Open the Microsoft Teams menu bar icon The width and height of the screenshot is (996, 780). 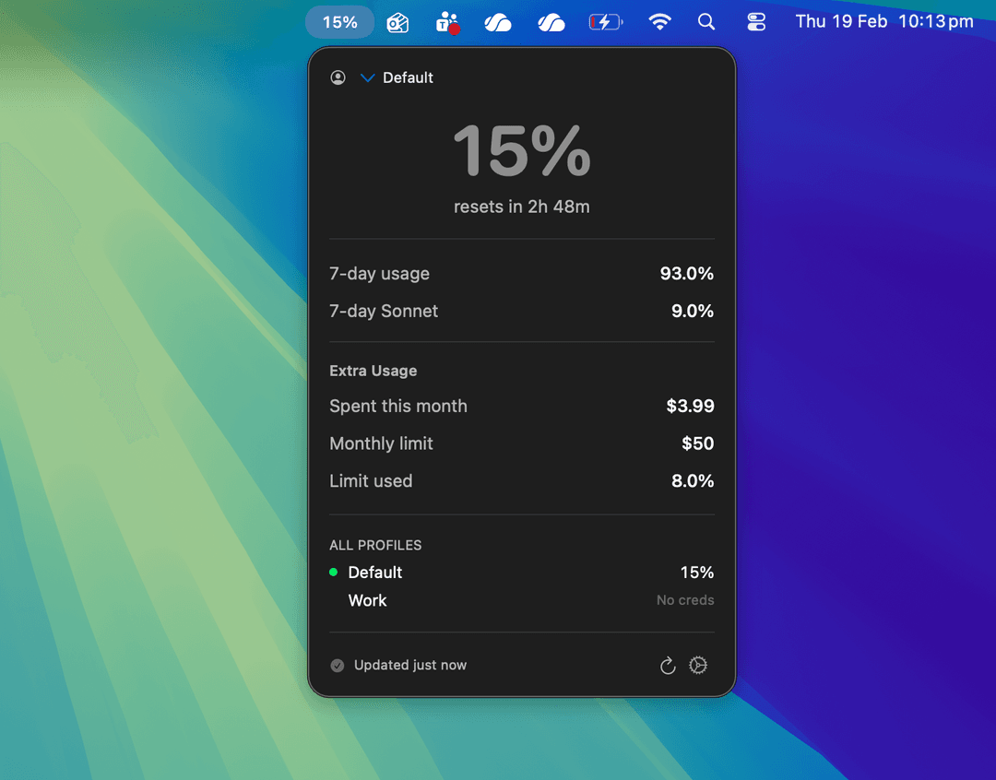[447, 21]
